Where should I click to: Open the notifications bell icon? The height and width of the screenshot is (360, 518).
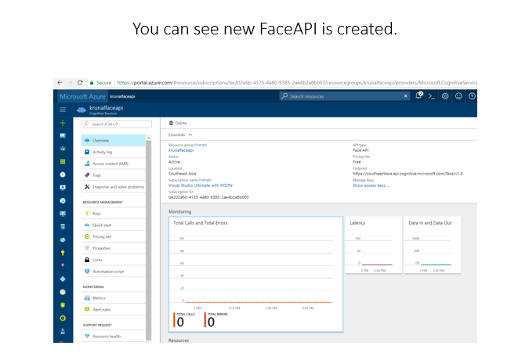(418, 95)
